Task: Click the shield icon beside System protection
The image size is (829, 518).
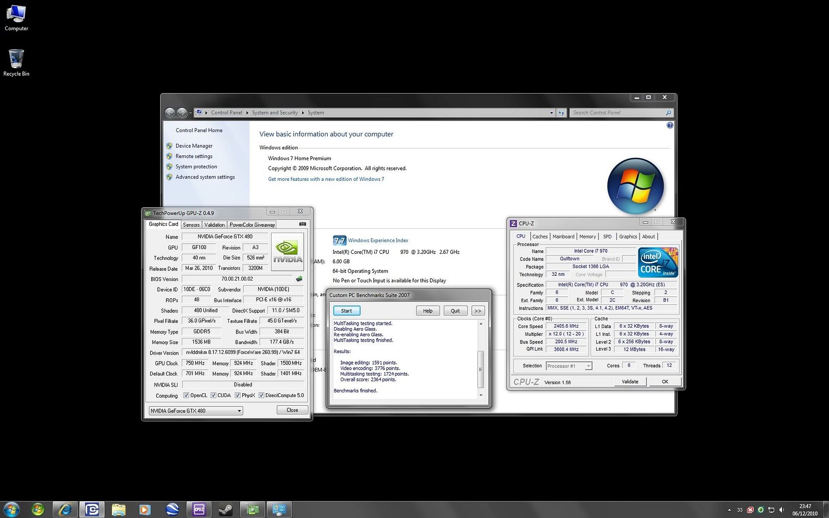Action: click(x=169, y=166)
